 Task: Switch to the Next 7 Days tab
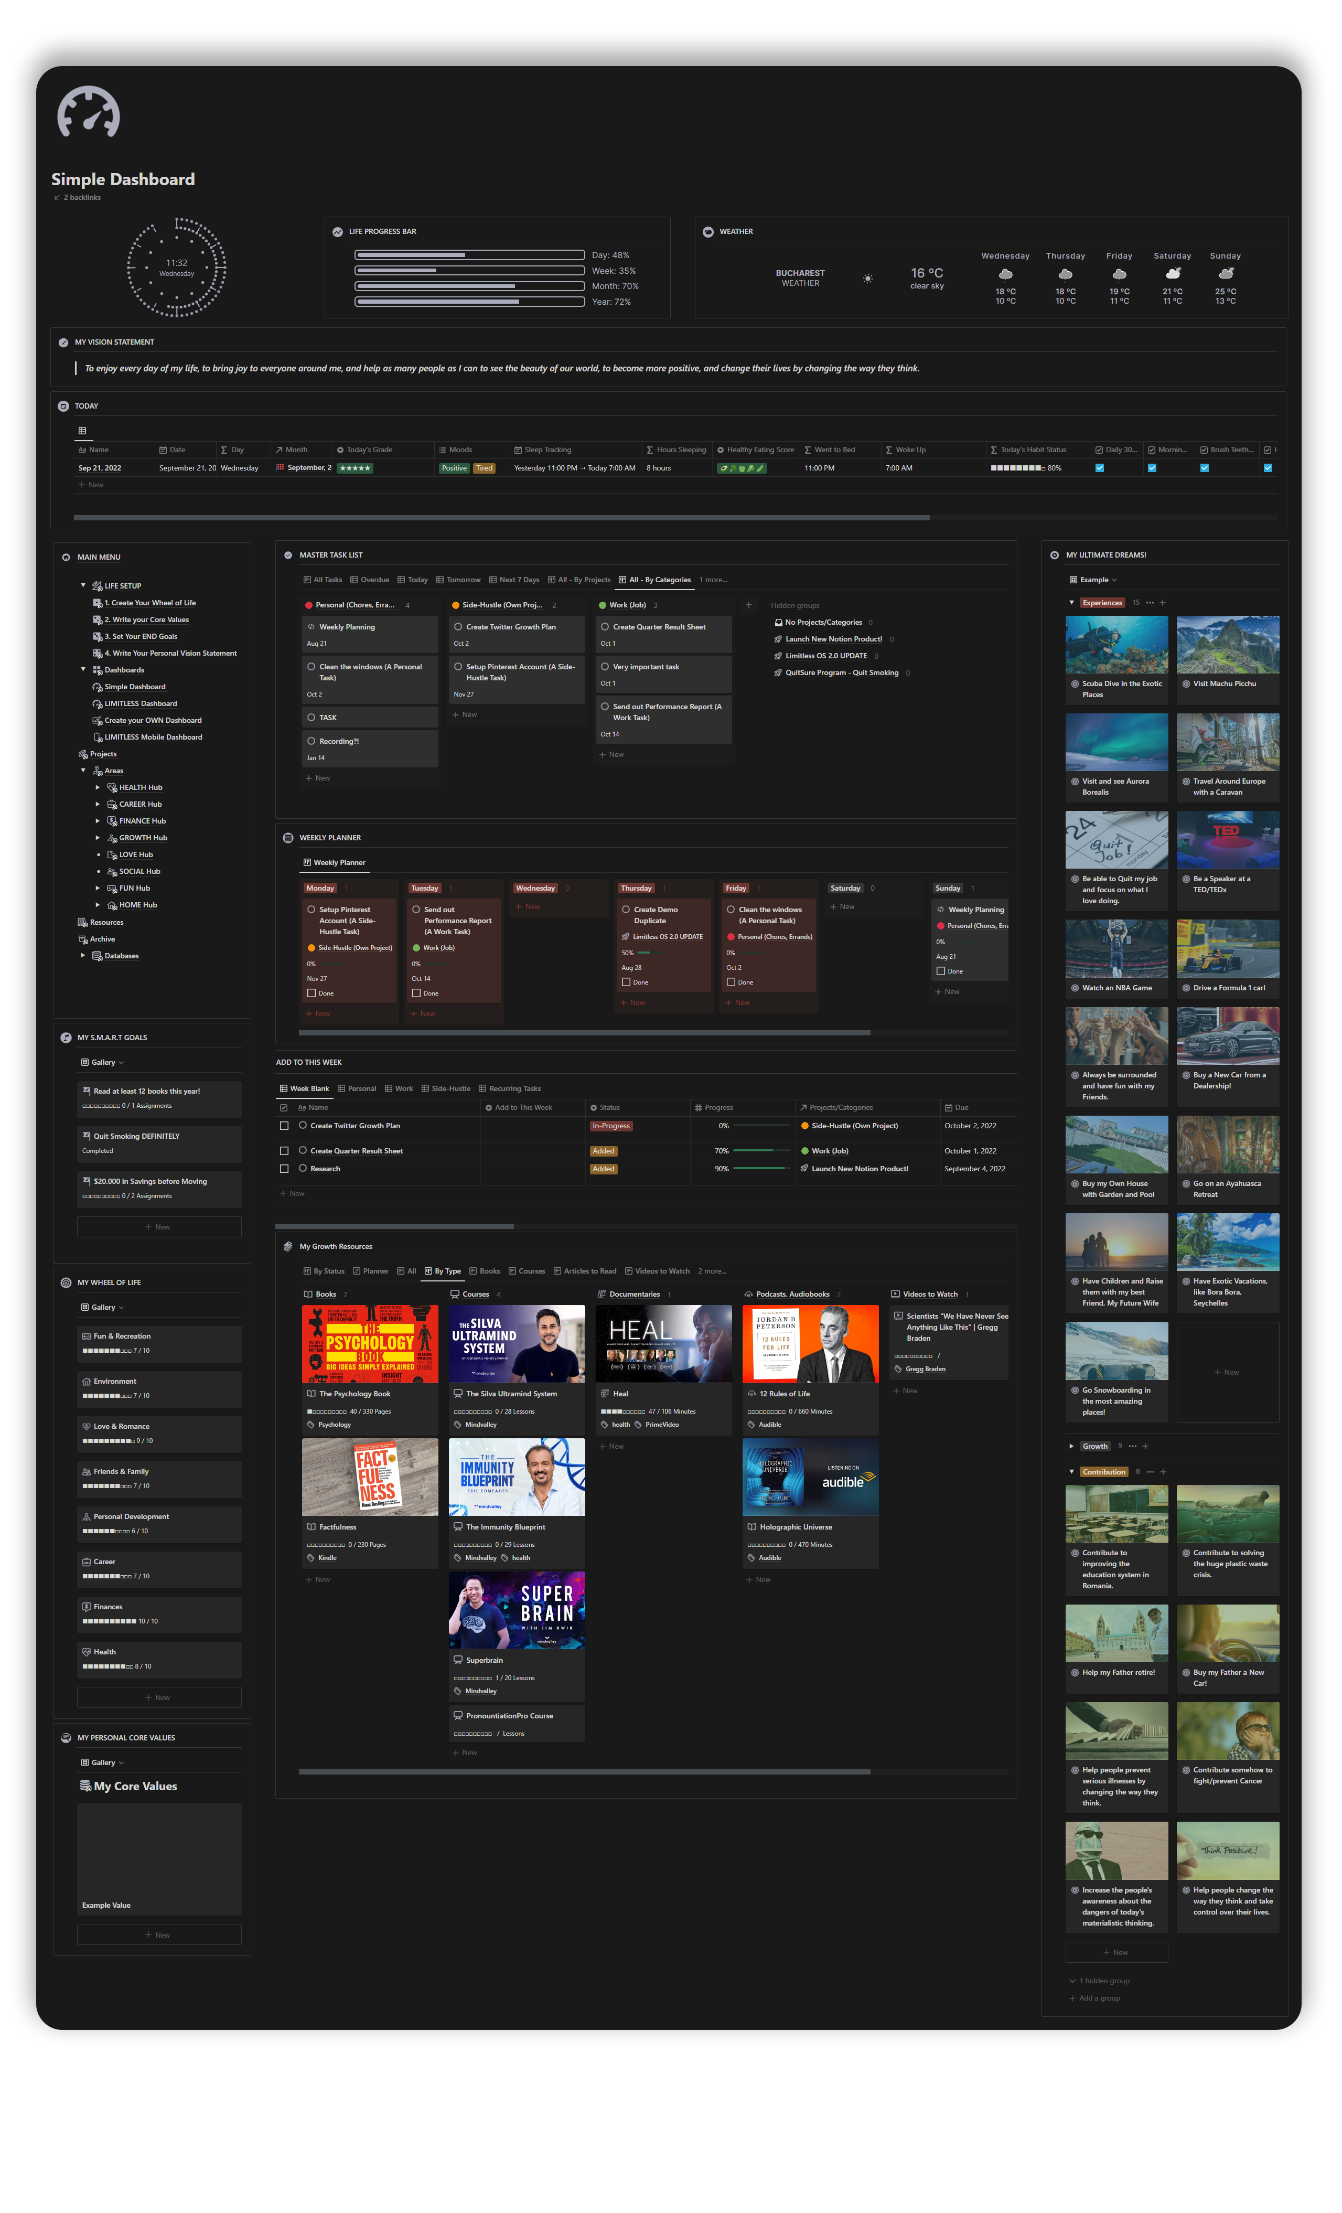[514, 580]
